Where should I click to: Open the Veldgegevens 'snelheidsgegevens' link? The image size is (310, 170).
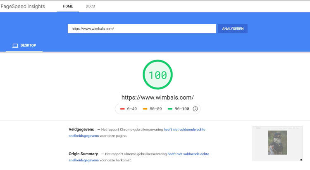coord(83,136)
